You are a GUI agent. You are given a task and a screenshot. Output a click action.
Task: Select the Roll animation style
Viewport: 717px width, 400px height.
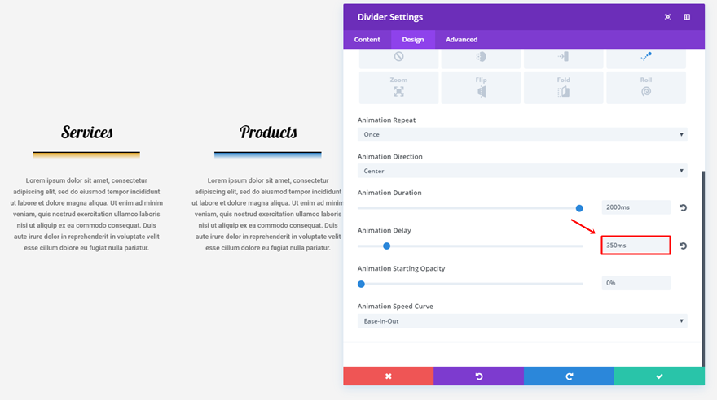point(645,87)
